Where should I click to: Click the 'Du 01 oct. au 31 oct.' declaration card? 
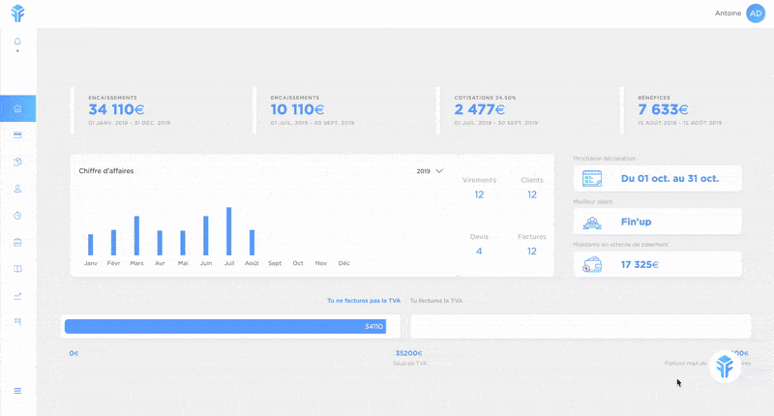tap(657, 179)
